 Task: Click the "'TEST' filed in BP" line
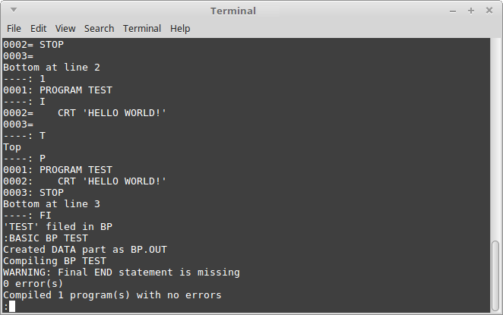[58, 227]
